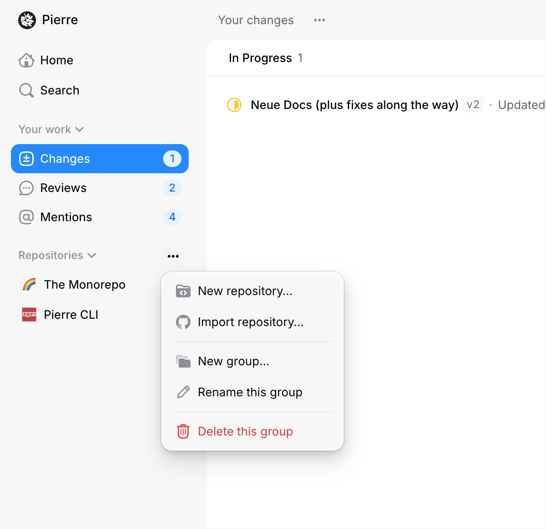Click the Mentions @ icon
The image size is (546, 529).
coord(26,217)
